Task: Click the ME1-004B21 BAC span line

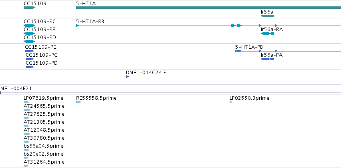Action: [171, 93]
